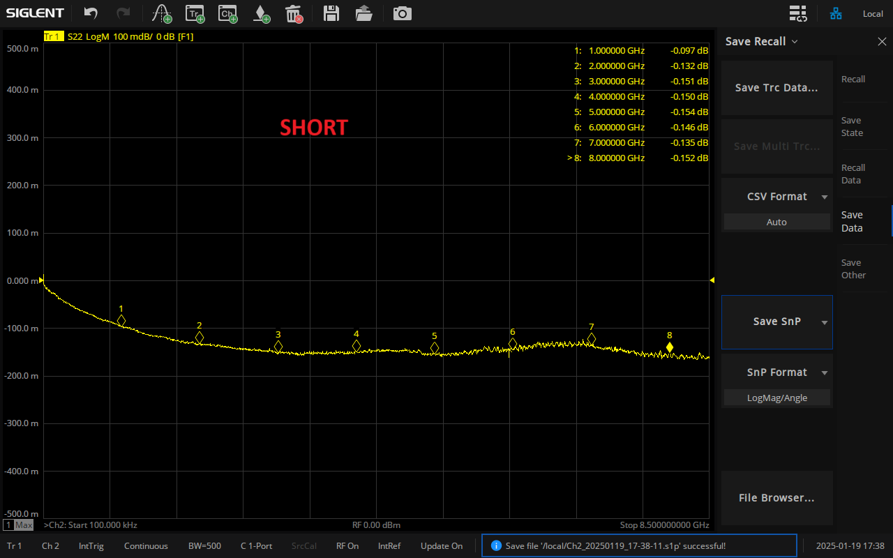Take a screenshot with camera icon
The width and height of the screenshot is (893, 558).
402,13
